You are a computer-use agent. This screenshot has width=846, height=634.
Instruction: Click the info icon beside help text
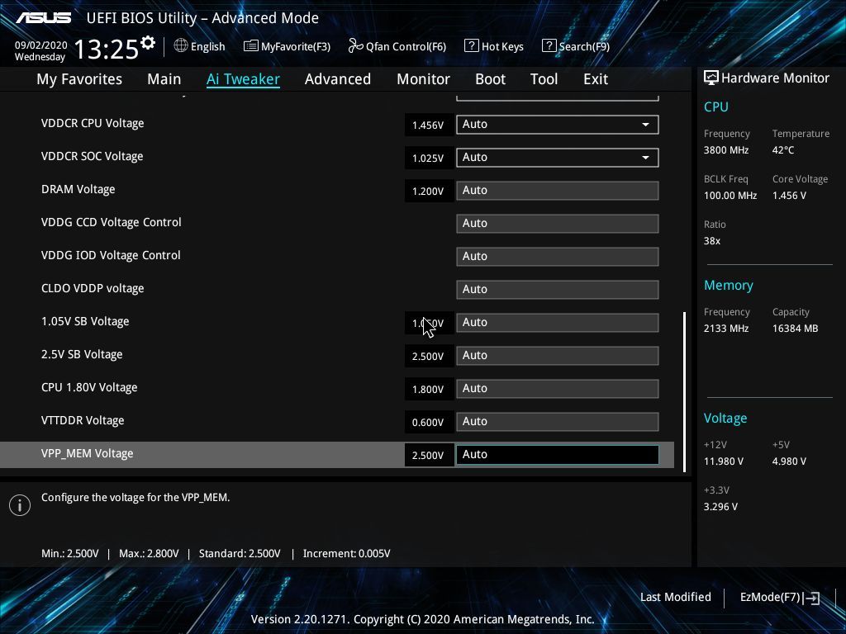20,505
